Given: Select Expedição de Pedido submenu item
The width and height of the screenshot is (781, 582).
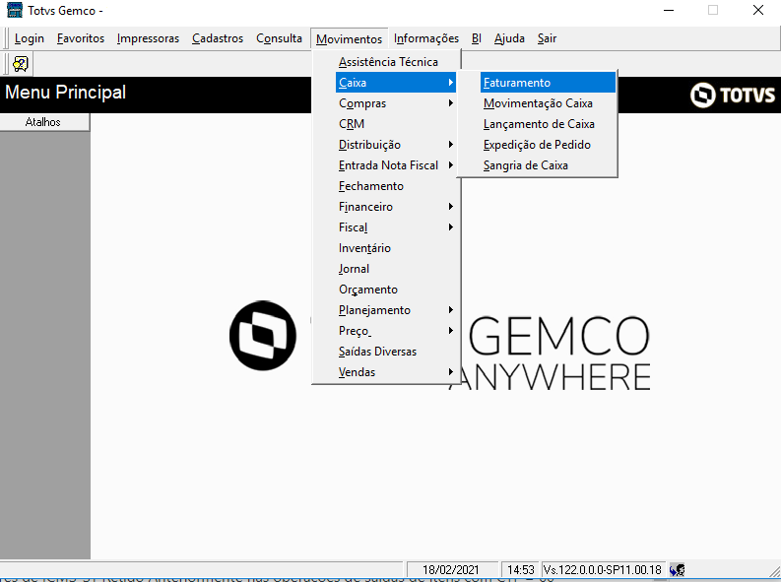Looking at the screenshot, I should point(548,145).
